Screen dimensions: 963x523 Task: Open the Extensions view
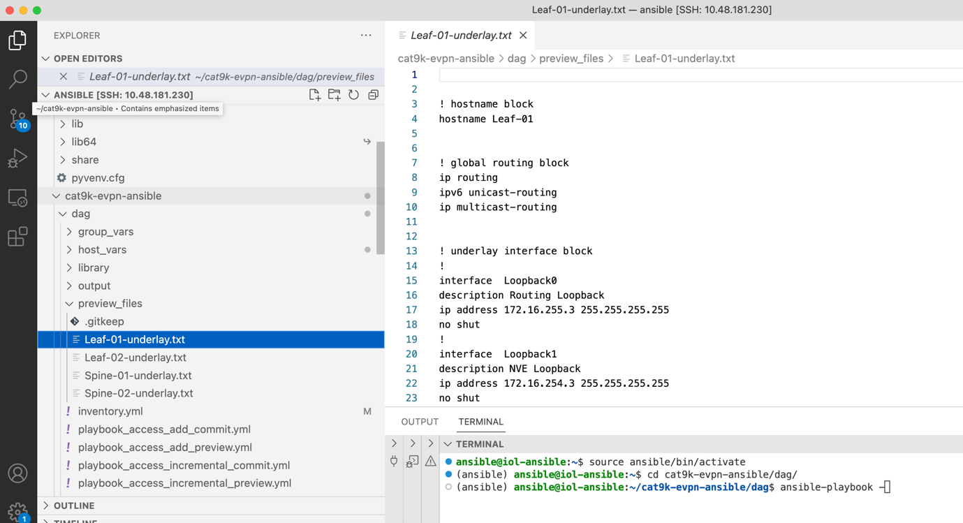17,237
